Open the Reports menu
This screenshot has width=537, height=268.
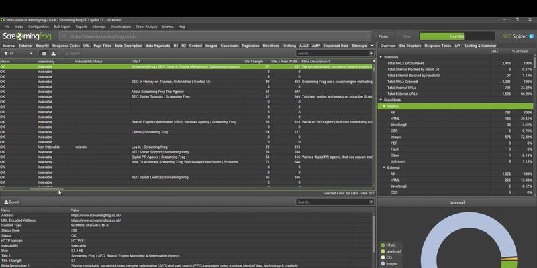(x=81, y=27)
